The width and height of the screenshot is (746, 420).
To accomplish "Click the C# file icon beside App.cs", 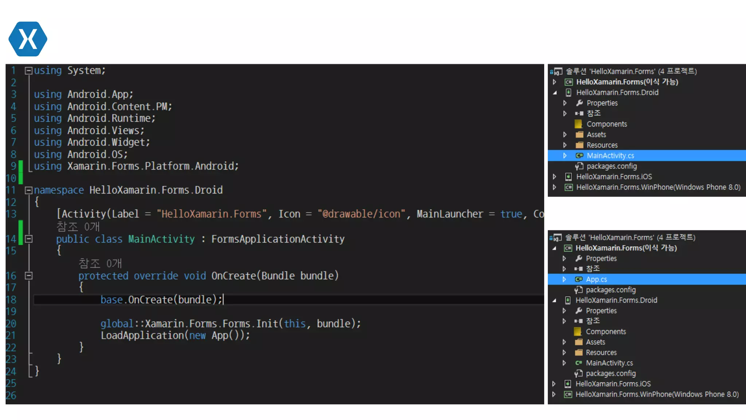I will tap(578, 279).
